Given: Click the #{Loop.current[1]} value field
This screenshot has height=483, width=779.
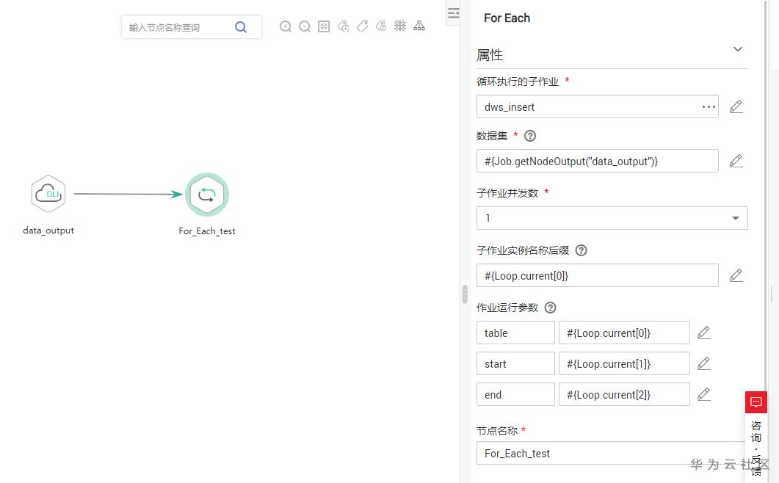Looking at the screenshot, I should click(x=624, y=364).
